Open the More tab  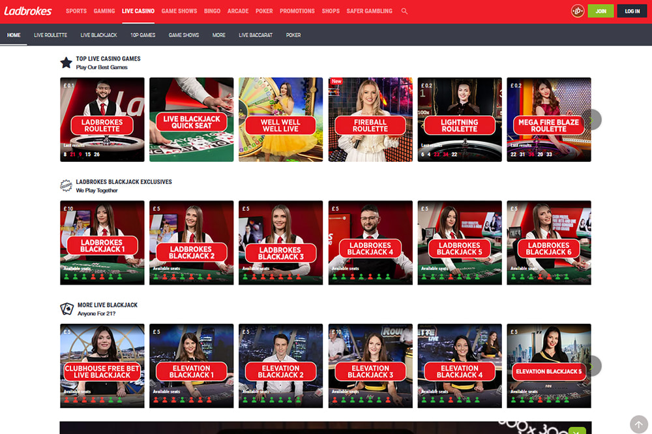(218, 35)
